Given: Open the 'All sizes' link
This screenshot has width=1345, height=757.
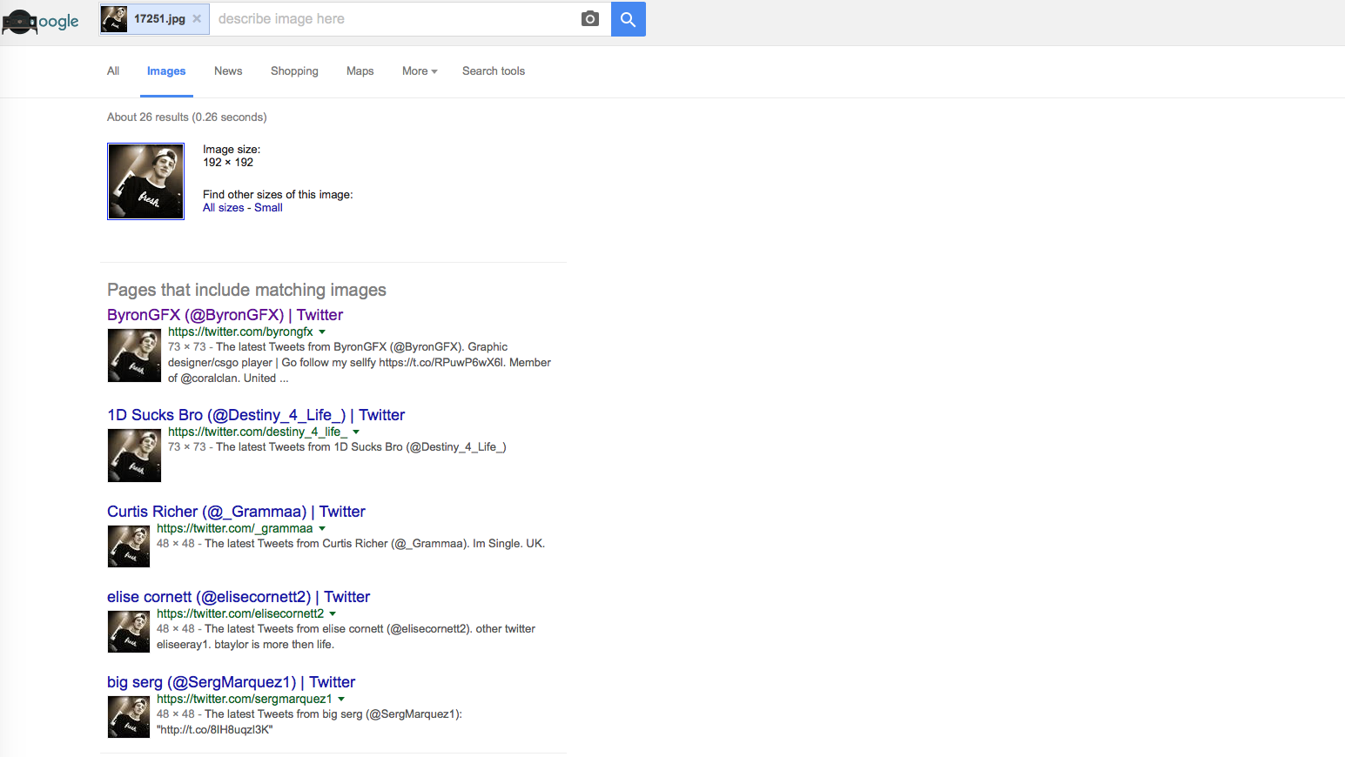Looking at the screenshot, I should (x=224, y=208).
